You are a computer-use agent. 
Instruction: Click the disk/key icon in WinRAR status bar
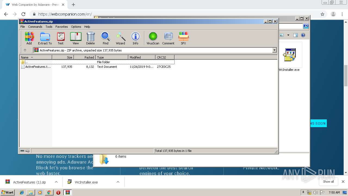pyautogui.click(x=25, y=151)
